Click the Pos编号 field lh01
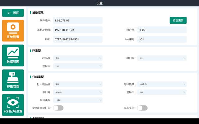The width and height of the screenshot is (199, 124). [x=162, y=39]
